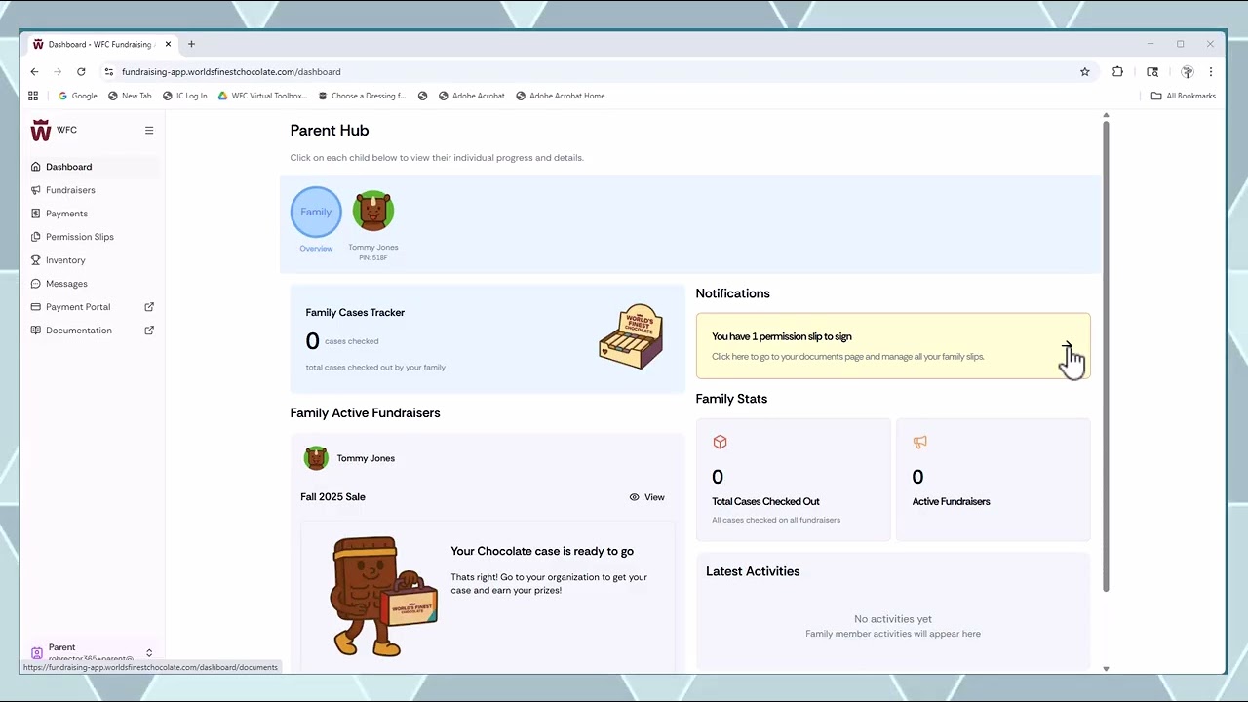Open the All Bookmarks folder
Viewport: 1248px width, 702px height.
(1184, 96)
